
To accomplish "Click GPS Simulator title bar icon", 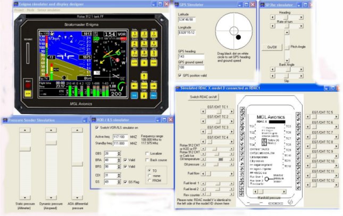I will pyautogui.click(x=177, y=4).
